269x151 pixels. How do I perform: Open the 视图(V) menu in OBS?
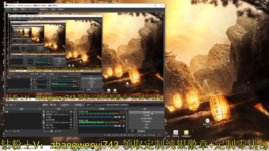[x=23, y=9]
